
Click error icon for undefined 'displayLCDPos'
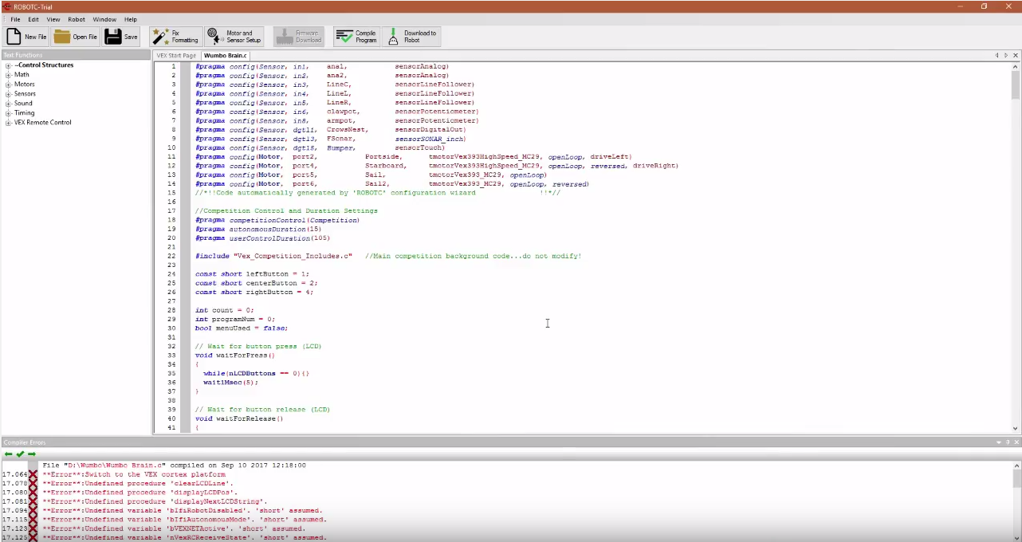tap(33, 493)
